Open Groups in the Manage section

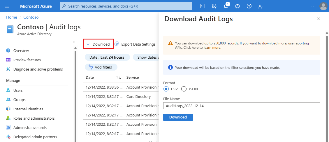pyautogui.click(x=19, y=100)
